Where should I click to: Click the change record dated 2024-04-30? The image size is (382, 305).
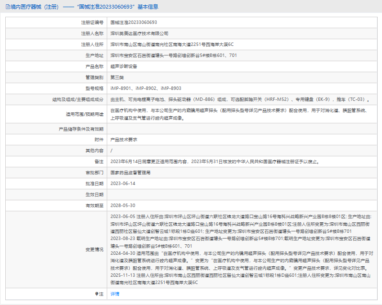coord(242,261)
